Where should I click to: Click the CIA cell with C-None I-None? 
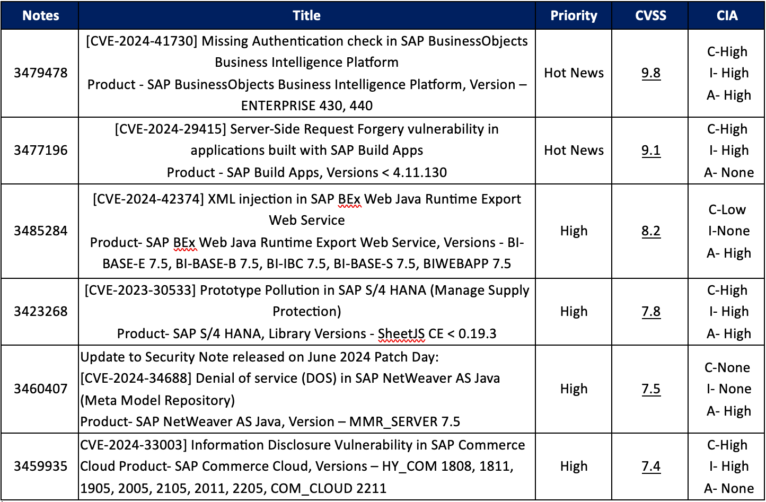727,389
